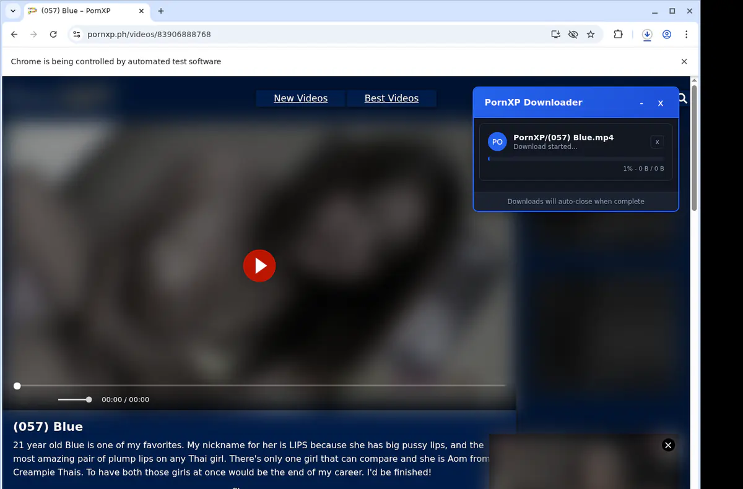Go back using browser back arrow
Image resolution: width=743 pixels, height=489 pixels.
click(14, 35)
